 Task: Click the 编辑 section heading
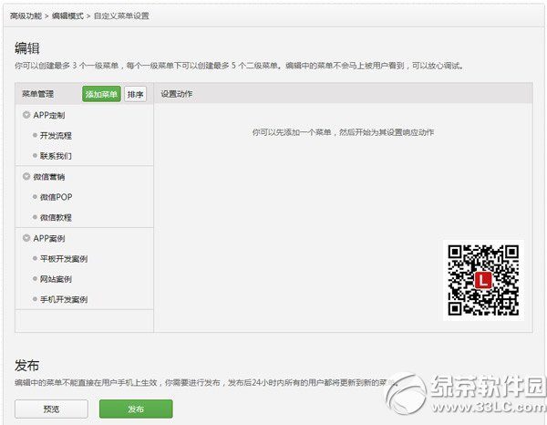coord(27,47)
